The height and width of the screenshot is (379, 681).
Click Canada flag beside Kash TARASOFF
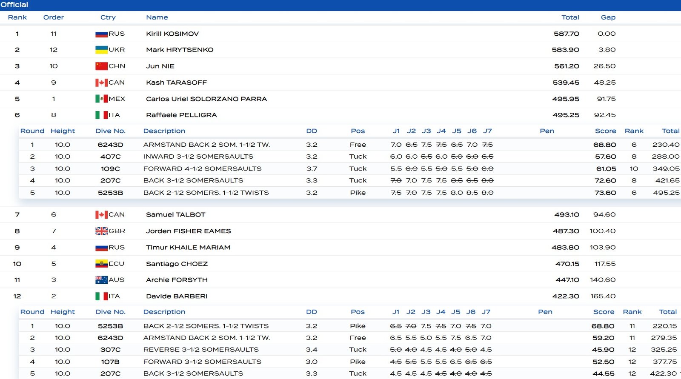click(x=101, y=83)
